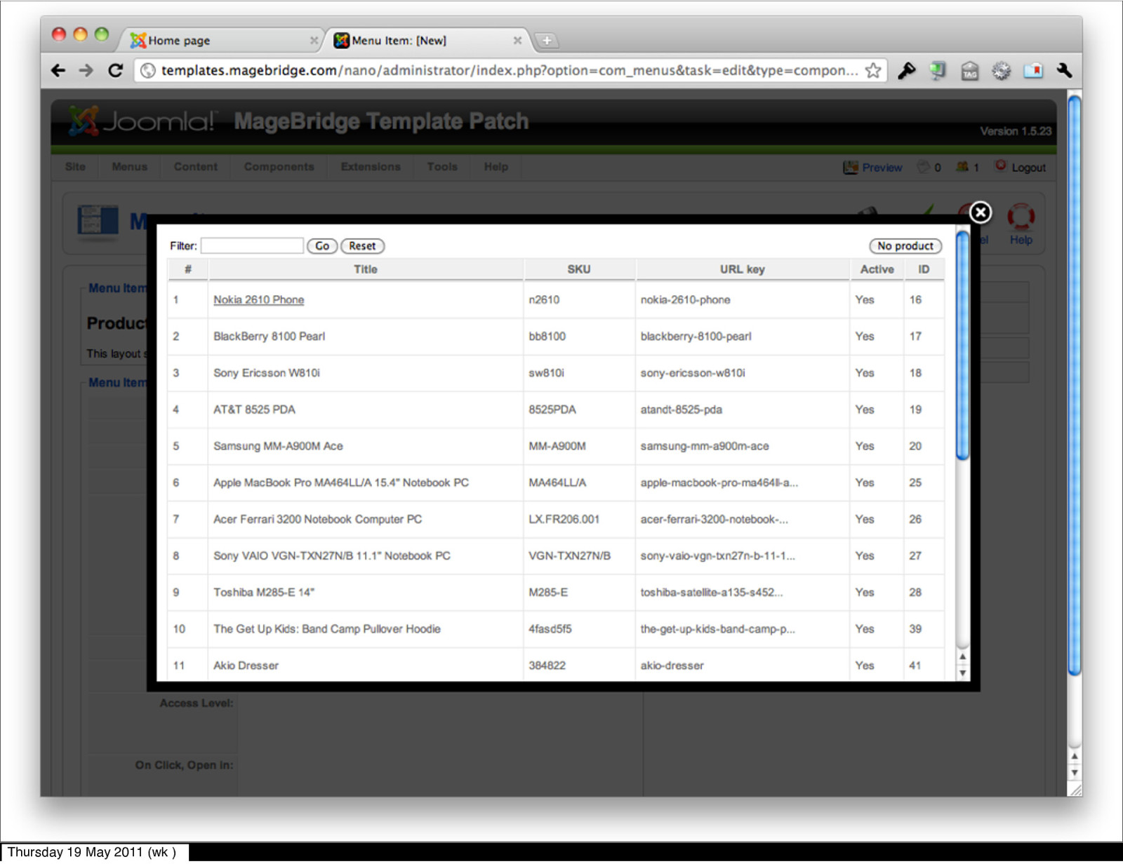This screenshot has height=864, width=1123.
Task: Click SKU cell LX.FR206.001
Action: [564, 519]
